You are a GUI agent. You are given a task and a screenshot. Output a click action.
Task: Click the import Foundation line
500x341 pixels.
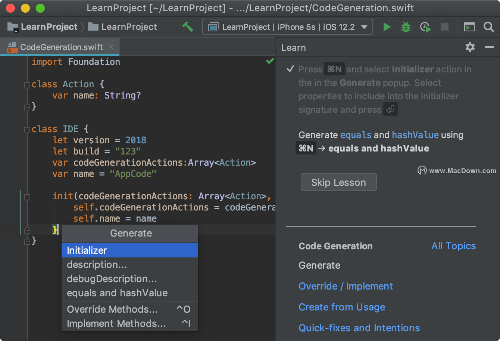tap(76, 62)
